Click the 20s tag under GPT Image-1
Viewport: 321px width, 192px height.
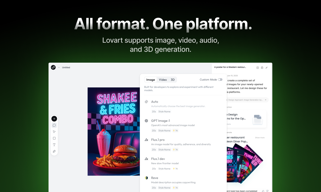click(154, 131)
